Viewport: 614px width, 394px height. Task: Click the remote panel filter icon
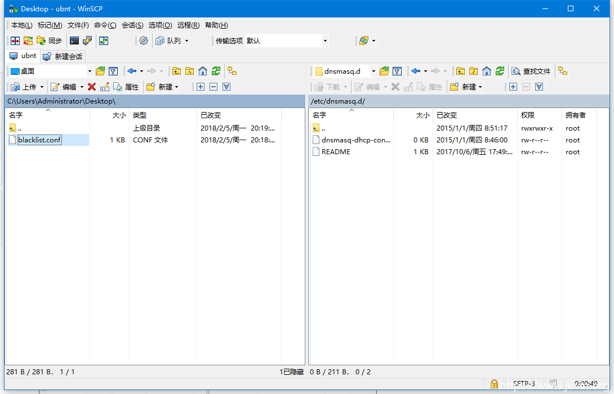coord(397,71)
